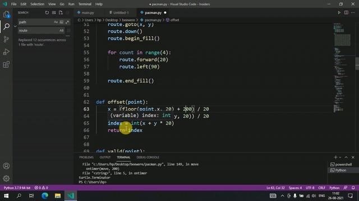Open Source Control view

6,39
